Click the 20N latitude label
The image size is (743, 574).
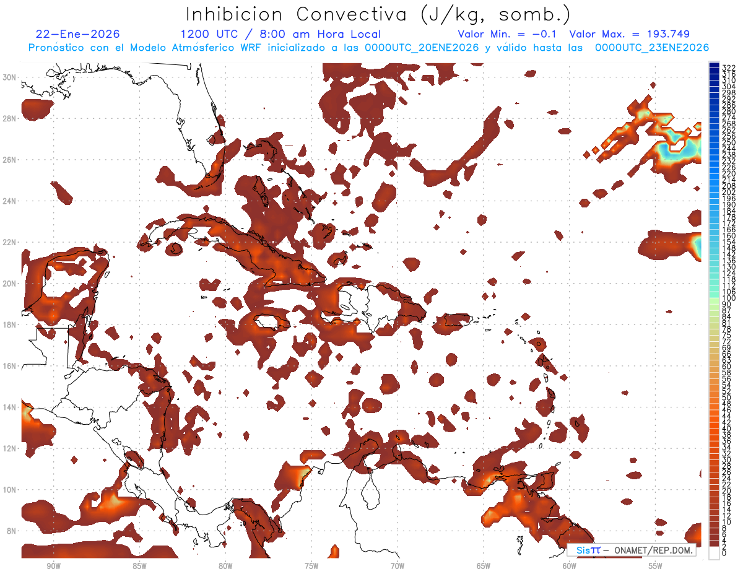coord(10,284)
